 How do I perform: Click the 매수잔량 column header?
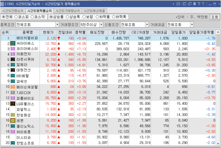tap(119, 32)
